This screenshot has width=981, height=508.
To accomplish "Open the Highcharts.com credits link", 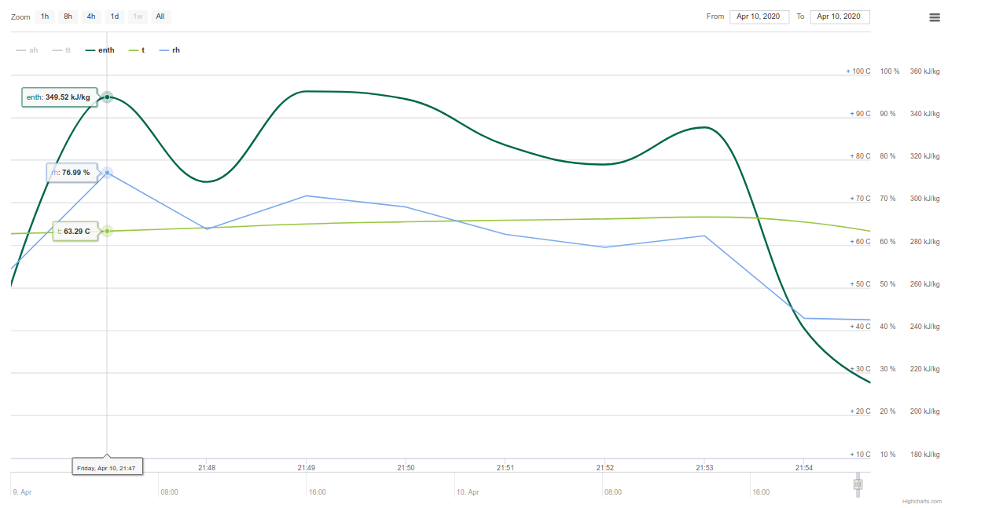I will coord(921,501).
